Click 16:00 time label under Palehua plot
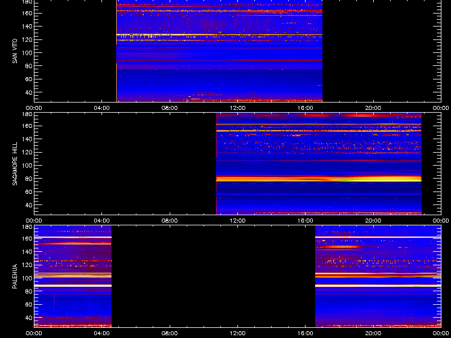The height and width of the screenshot is (338, 451). tap(306, 333)
